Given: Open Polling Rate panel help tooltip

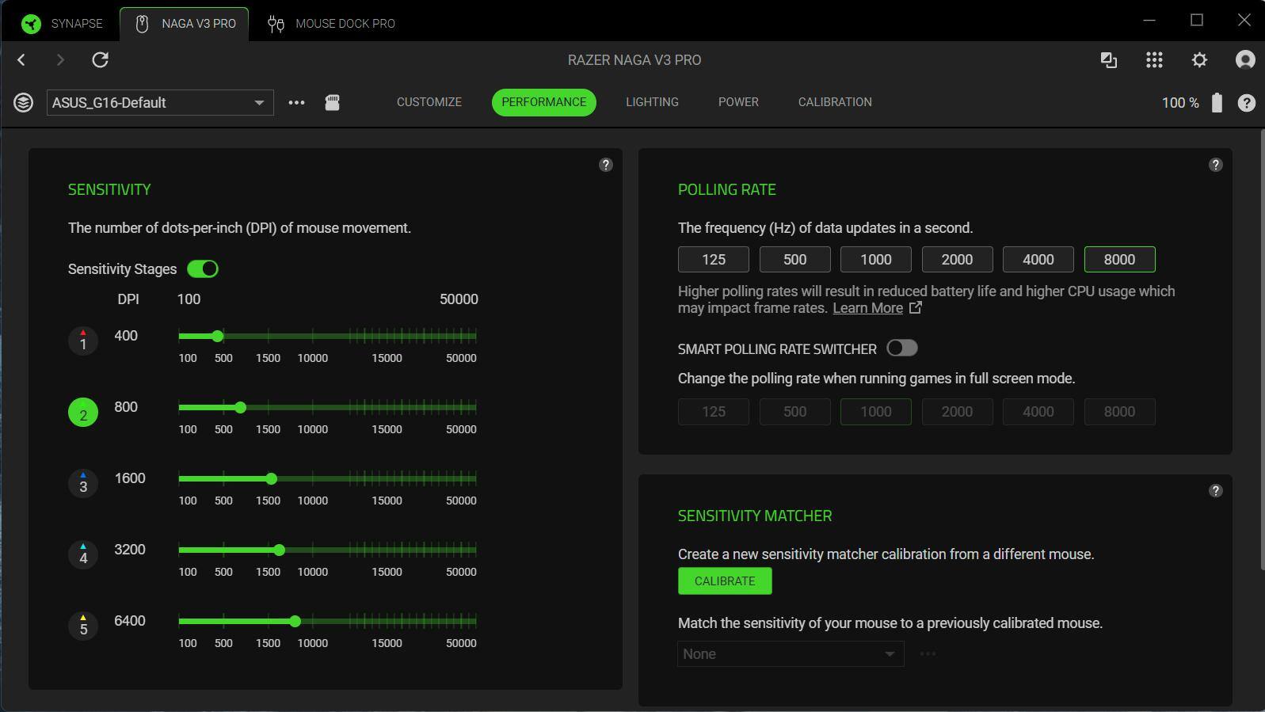Looking at the screenshot, I should (1216, 165).
